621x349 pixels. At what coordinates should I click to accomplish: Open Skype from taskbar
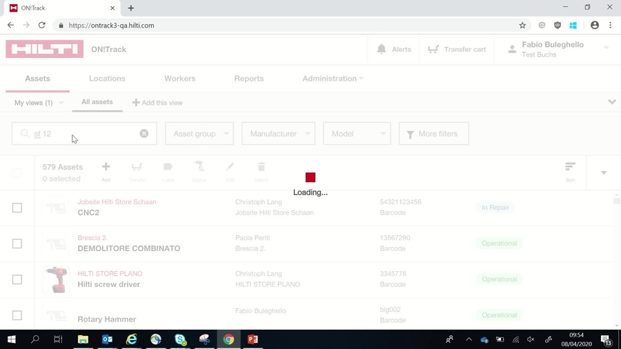pos(180,339)
